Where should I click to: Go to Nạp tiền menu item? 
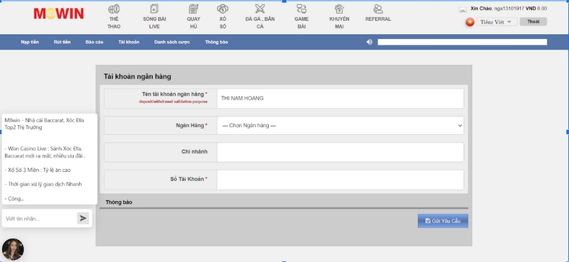pyautogui.click(x=30, y=42)
